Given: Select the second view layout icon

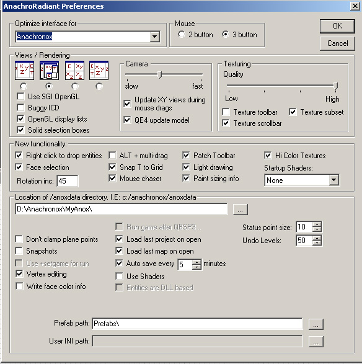Looking at the screenshot, I should click(49, 70).
